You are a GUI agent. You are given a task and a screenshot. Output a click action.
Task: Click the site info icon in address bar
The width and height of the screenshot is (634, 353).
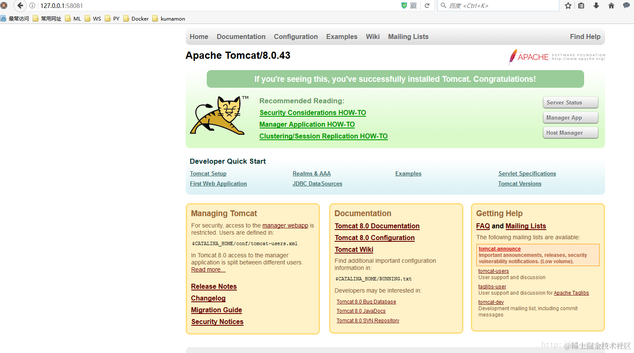[x=32, y=5]
